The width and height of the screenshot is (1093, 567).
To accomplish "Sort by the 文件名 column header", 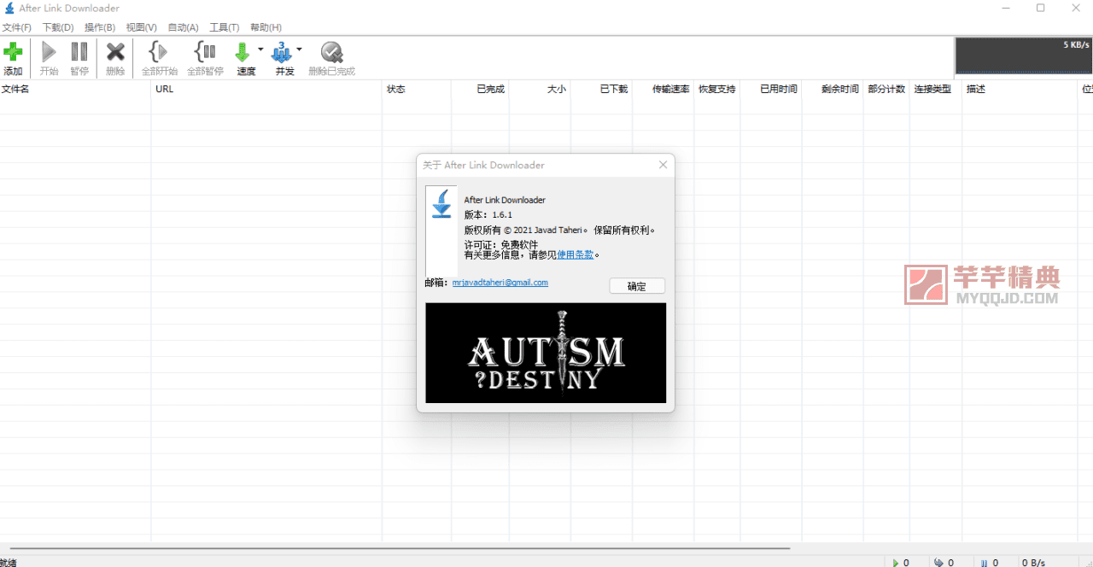I will [x=75, y=89].
